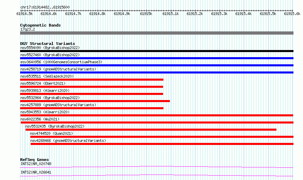This screenshot has width=303, height=180.
Task: Select the red nsv5532435 variant bar
Action: coord(151,130)
